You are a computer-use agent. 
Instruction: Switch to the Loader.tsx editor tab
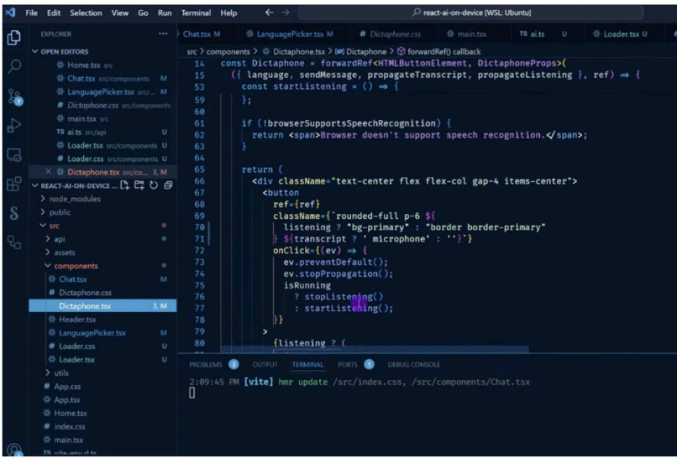point(625,34)
